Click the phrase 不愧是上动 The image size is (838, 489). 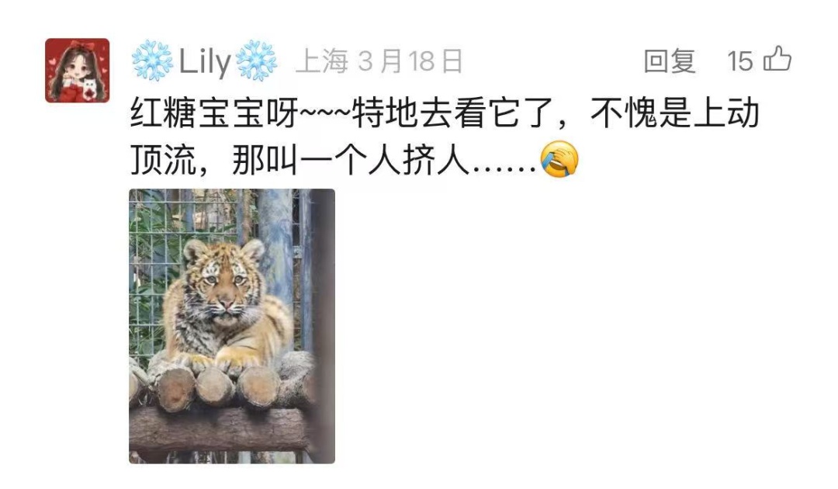674,113
